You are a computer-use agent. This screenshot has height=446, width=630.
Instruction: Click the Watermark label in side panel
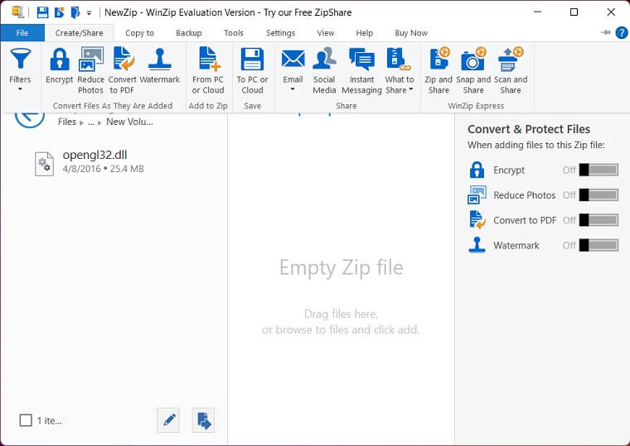[x=516, y=246]
